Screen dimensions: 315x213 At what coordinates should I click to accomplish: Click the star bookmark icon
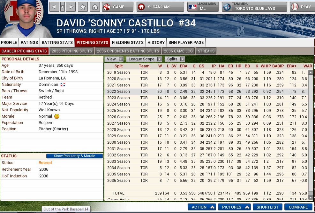click(x=83, y=7)
